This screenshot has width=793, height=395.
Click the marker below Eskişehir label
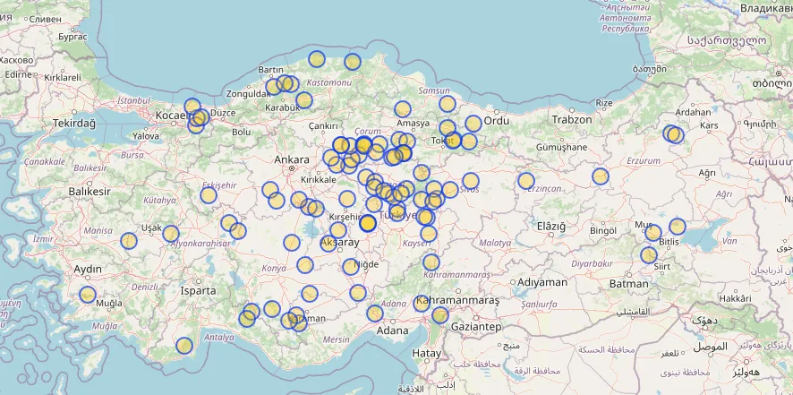click(x=209, y=195)
